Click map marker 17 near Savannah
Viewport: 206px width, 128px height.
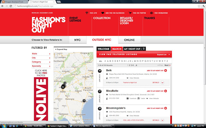coord(84,100)
